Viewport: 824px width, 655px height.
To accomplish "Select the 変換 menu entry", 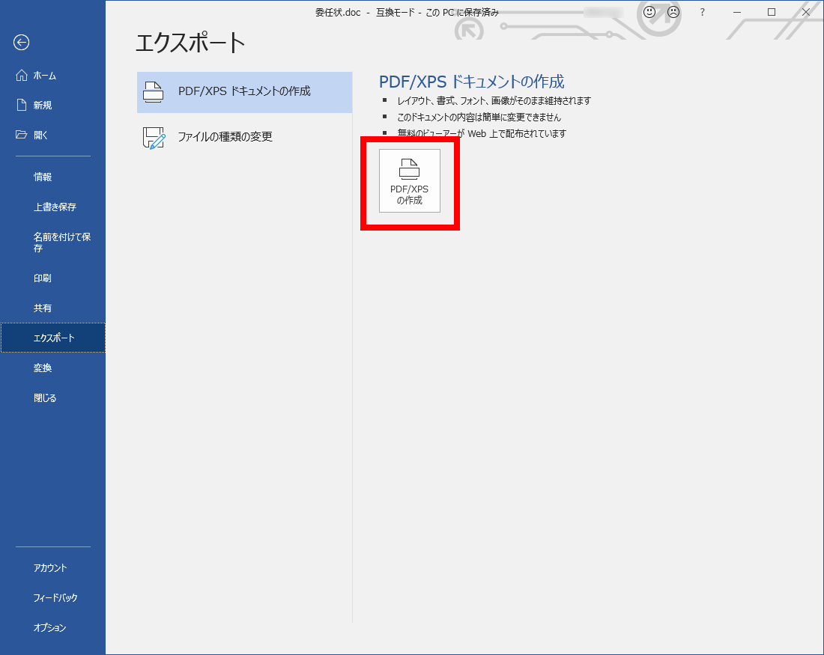I will point(43,368).
